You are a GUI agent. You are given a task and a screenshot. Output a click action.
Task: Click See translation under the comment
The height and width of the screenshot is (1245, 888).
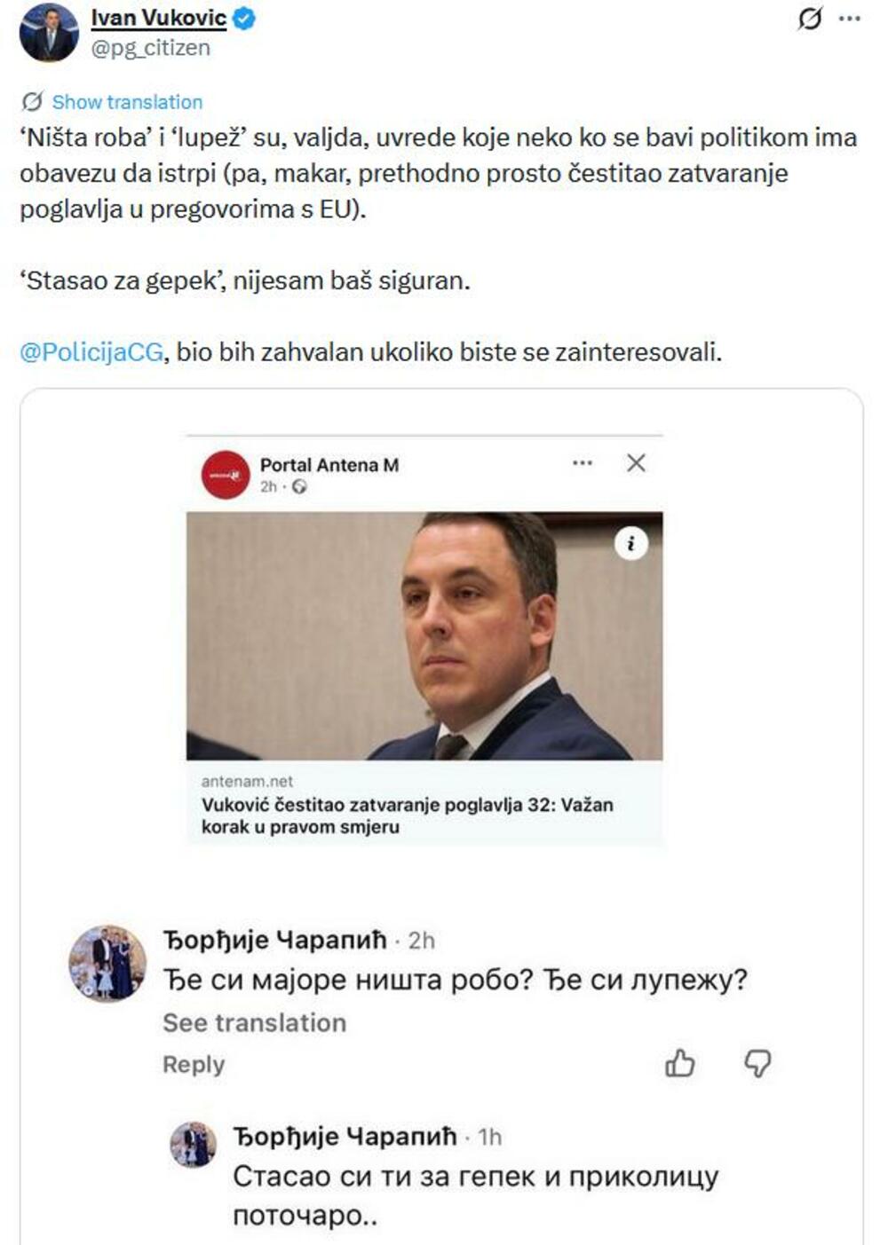(254, 1022)
